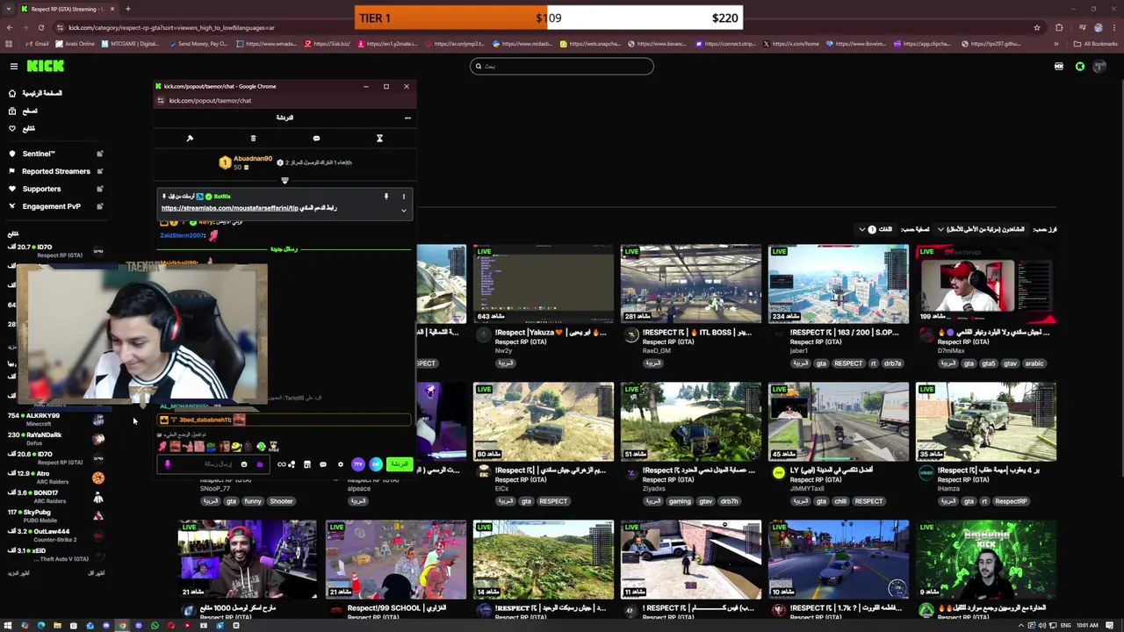
Task: Click the purple microphone icon in chat input
Action: tap(168, 464)
